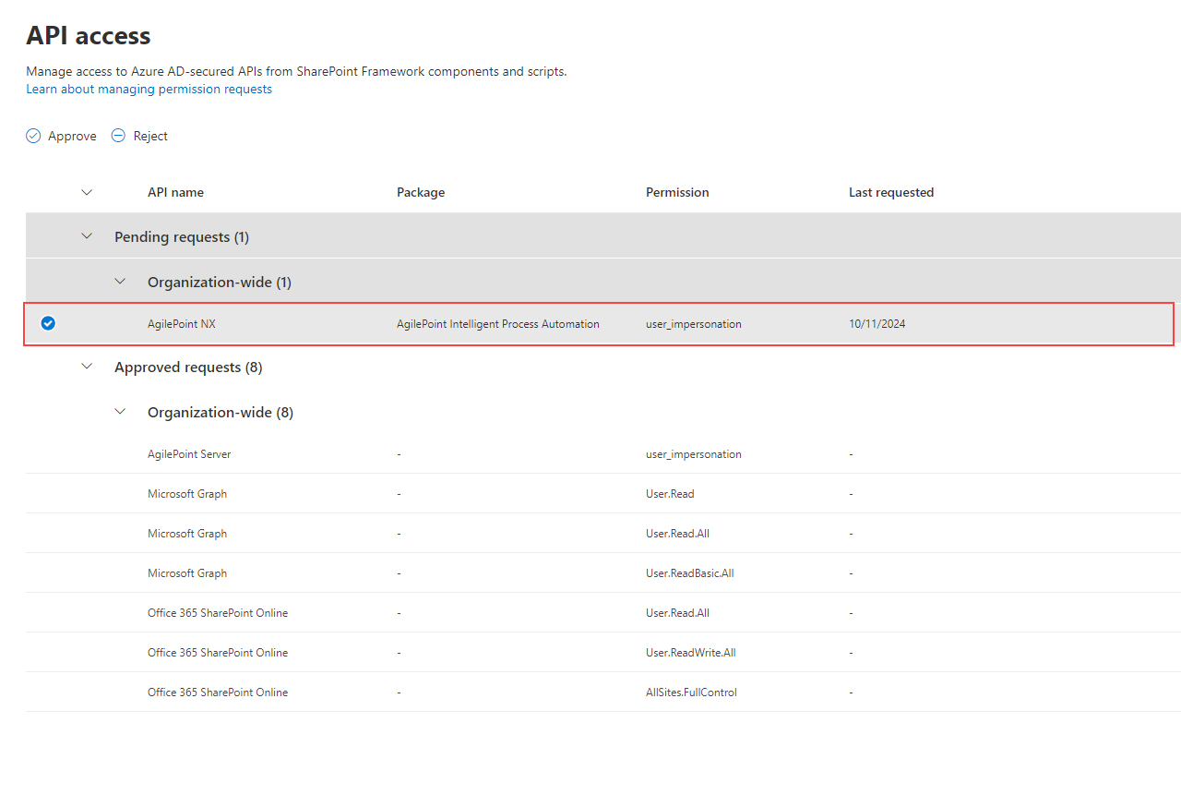Collapse the Approved requests (8) group
Image resolution: width=1181 pixels, height=795 pixels.
click(87, 367)
